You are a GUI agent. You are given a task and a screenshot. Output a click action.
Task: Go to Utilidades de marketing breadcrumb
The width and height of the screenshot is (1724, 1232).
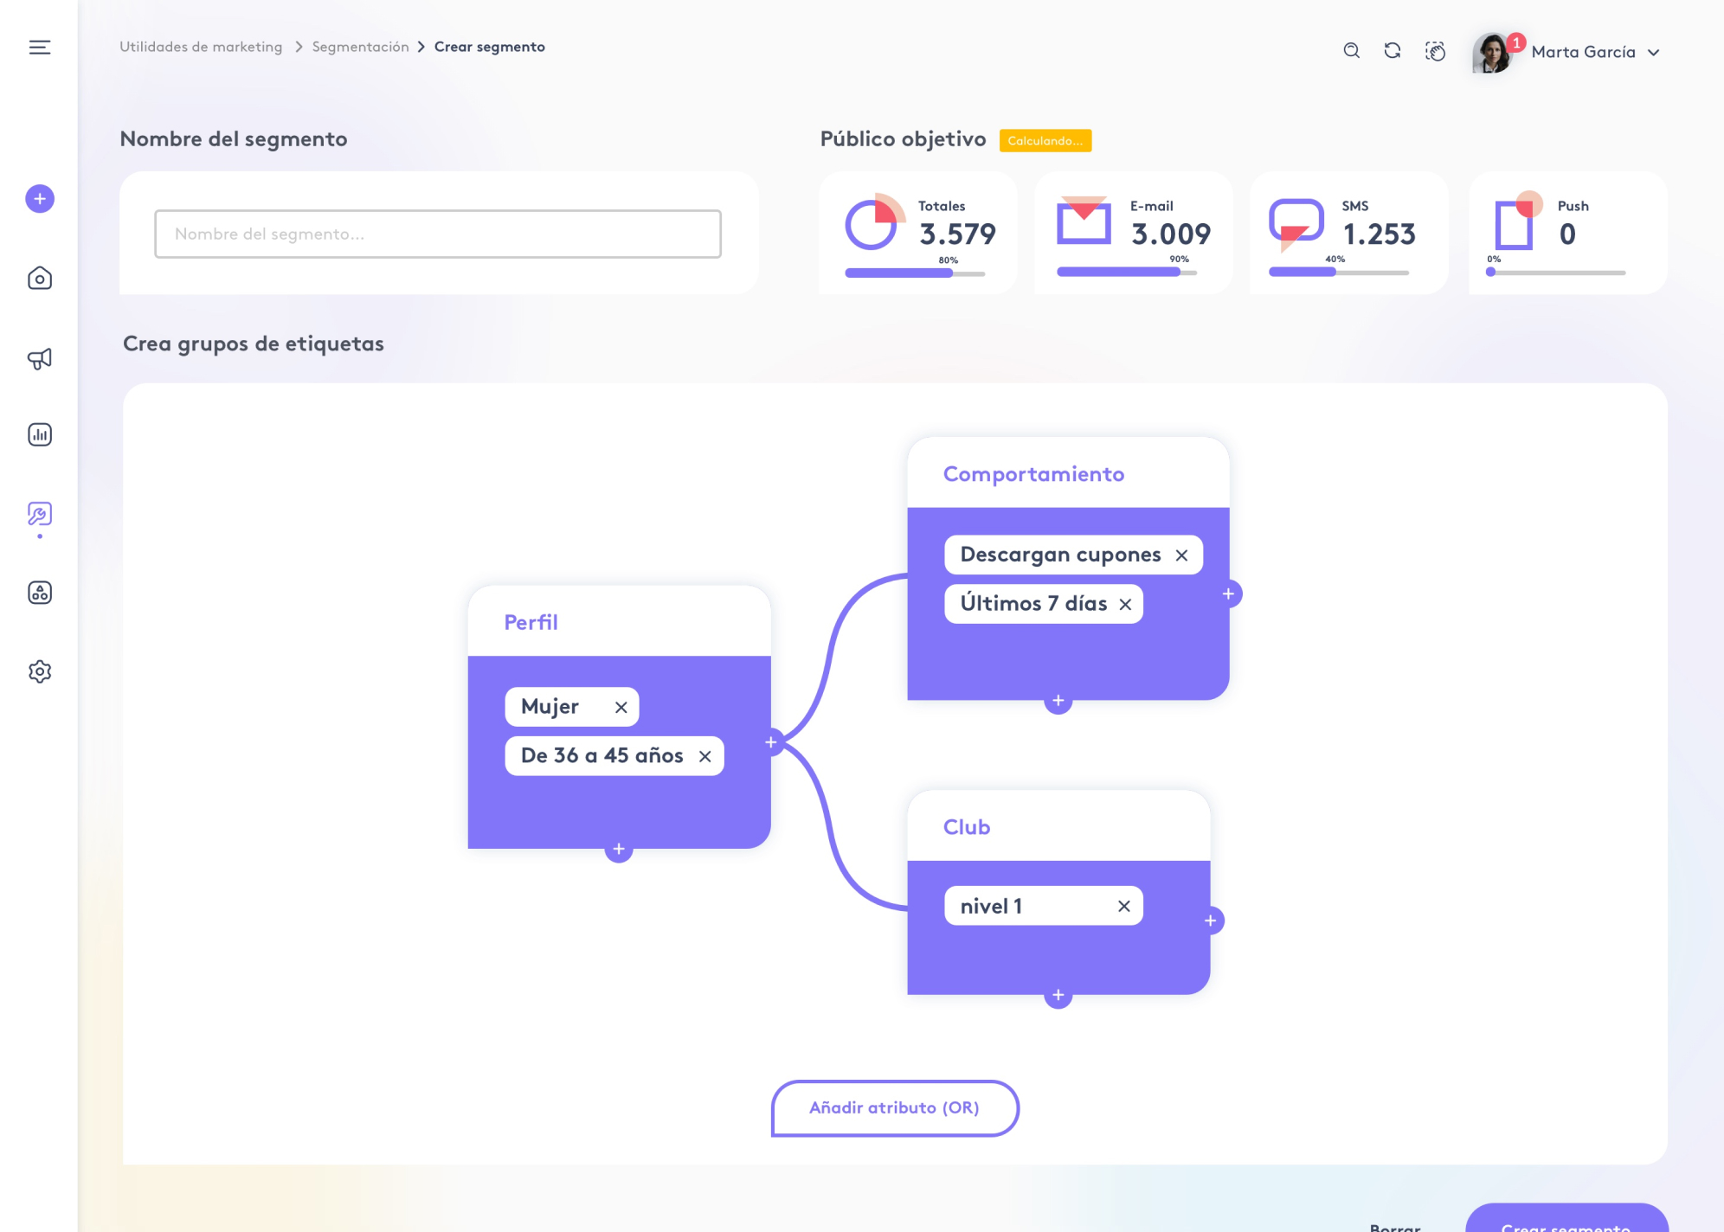(201, 47)
